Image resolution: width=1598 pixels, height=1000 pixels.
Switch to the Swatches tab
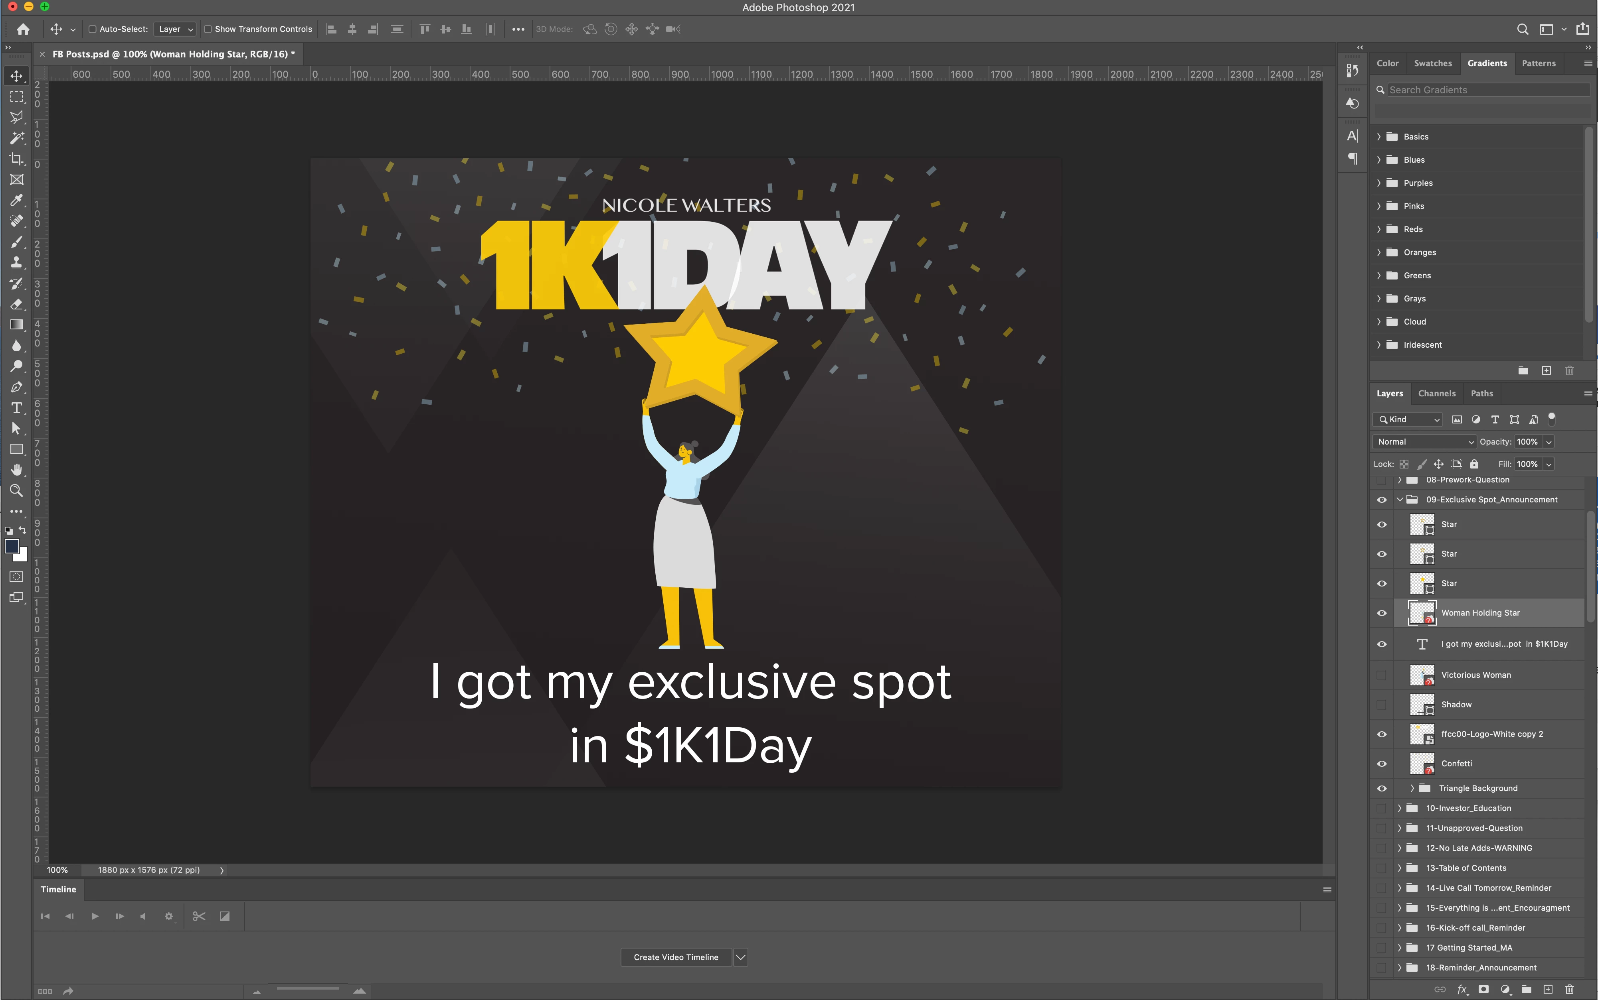[x=1432, y=63]
